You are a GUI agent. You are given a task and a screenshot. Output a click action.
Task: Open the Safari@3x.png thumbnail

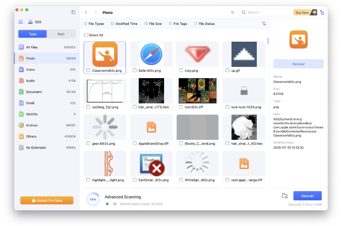click(x=151, y=54)
